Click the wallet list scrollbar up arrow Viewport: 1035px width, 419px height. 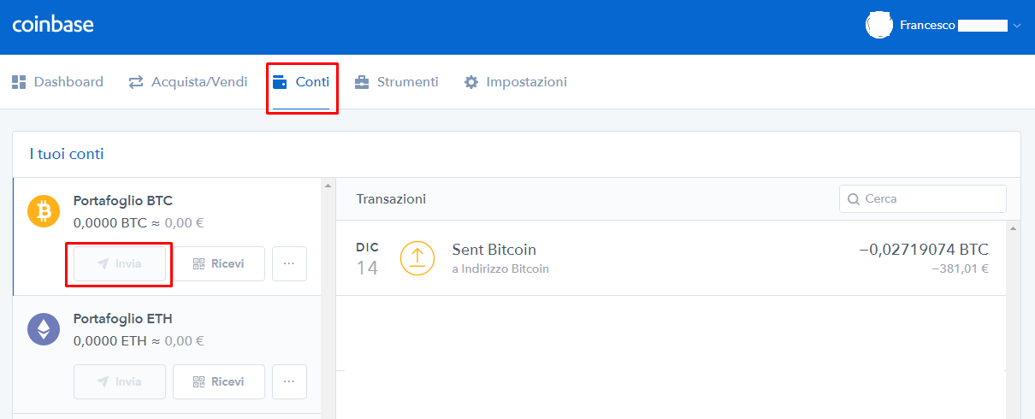tap(328, 185)
